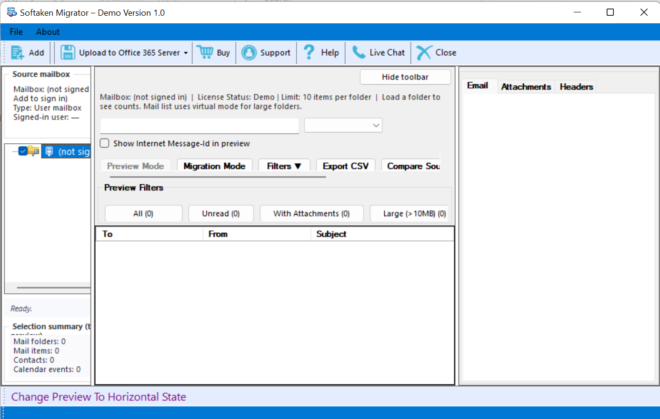Open the About menu

48,32
